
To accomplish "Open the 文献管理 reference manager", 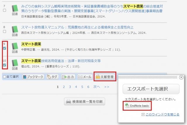I will coord(105,77).
